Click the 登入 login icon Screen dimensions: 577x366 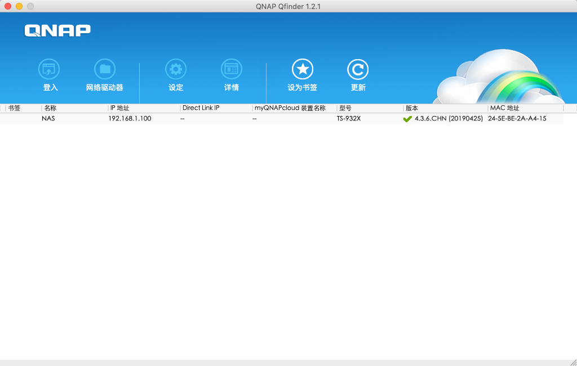[49, 70]
